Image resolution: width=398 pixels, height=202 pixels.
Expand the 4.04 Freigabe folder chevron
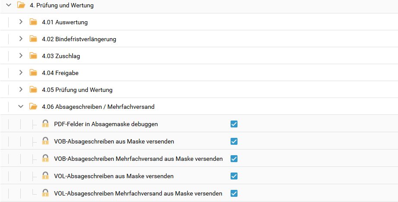pos(21,73)
